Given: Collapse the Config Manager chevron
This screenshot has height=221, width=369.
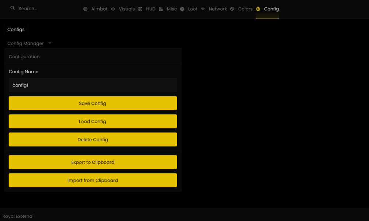Looking at the screenshot, I should pyautogui.click(x=50, y=43).
